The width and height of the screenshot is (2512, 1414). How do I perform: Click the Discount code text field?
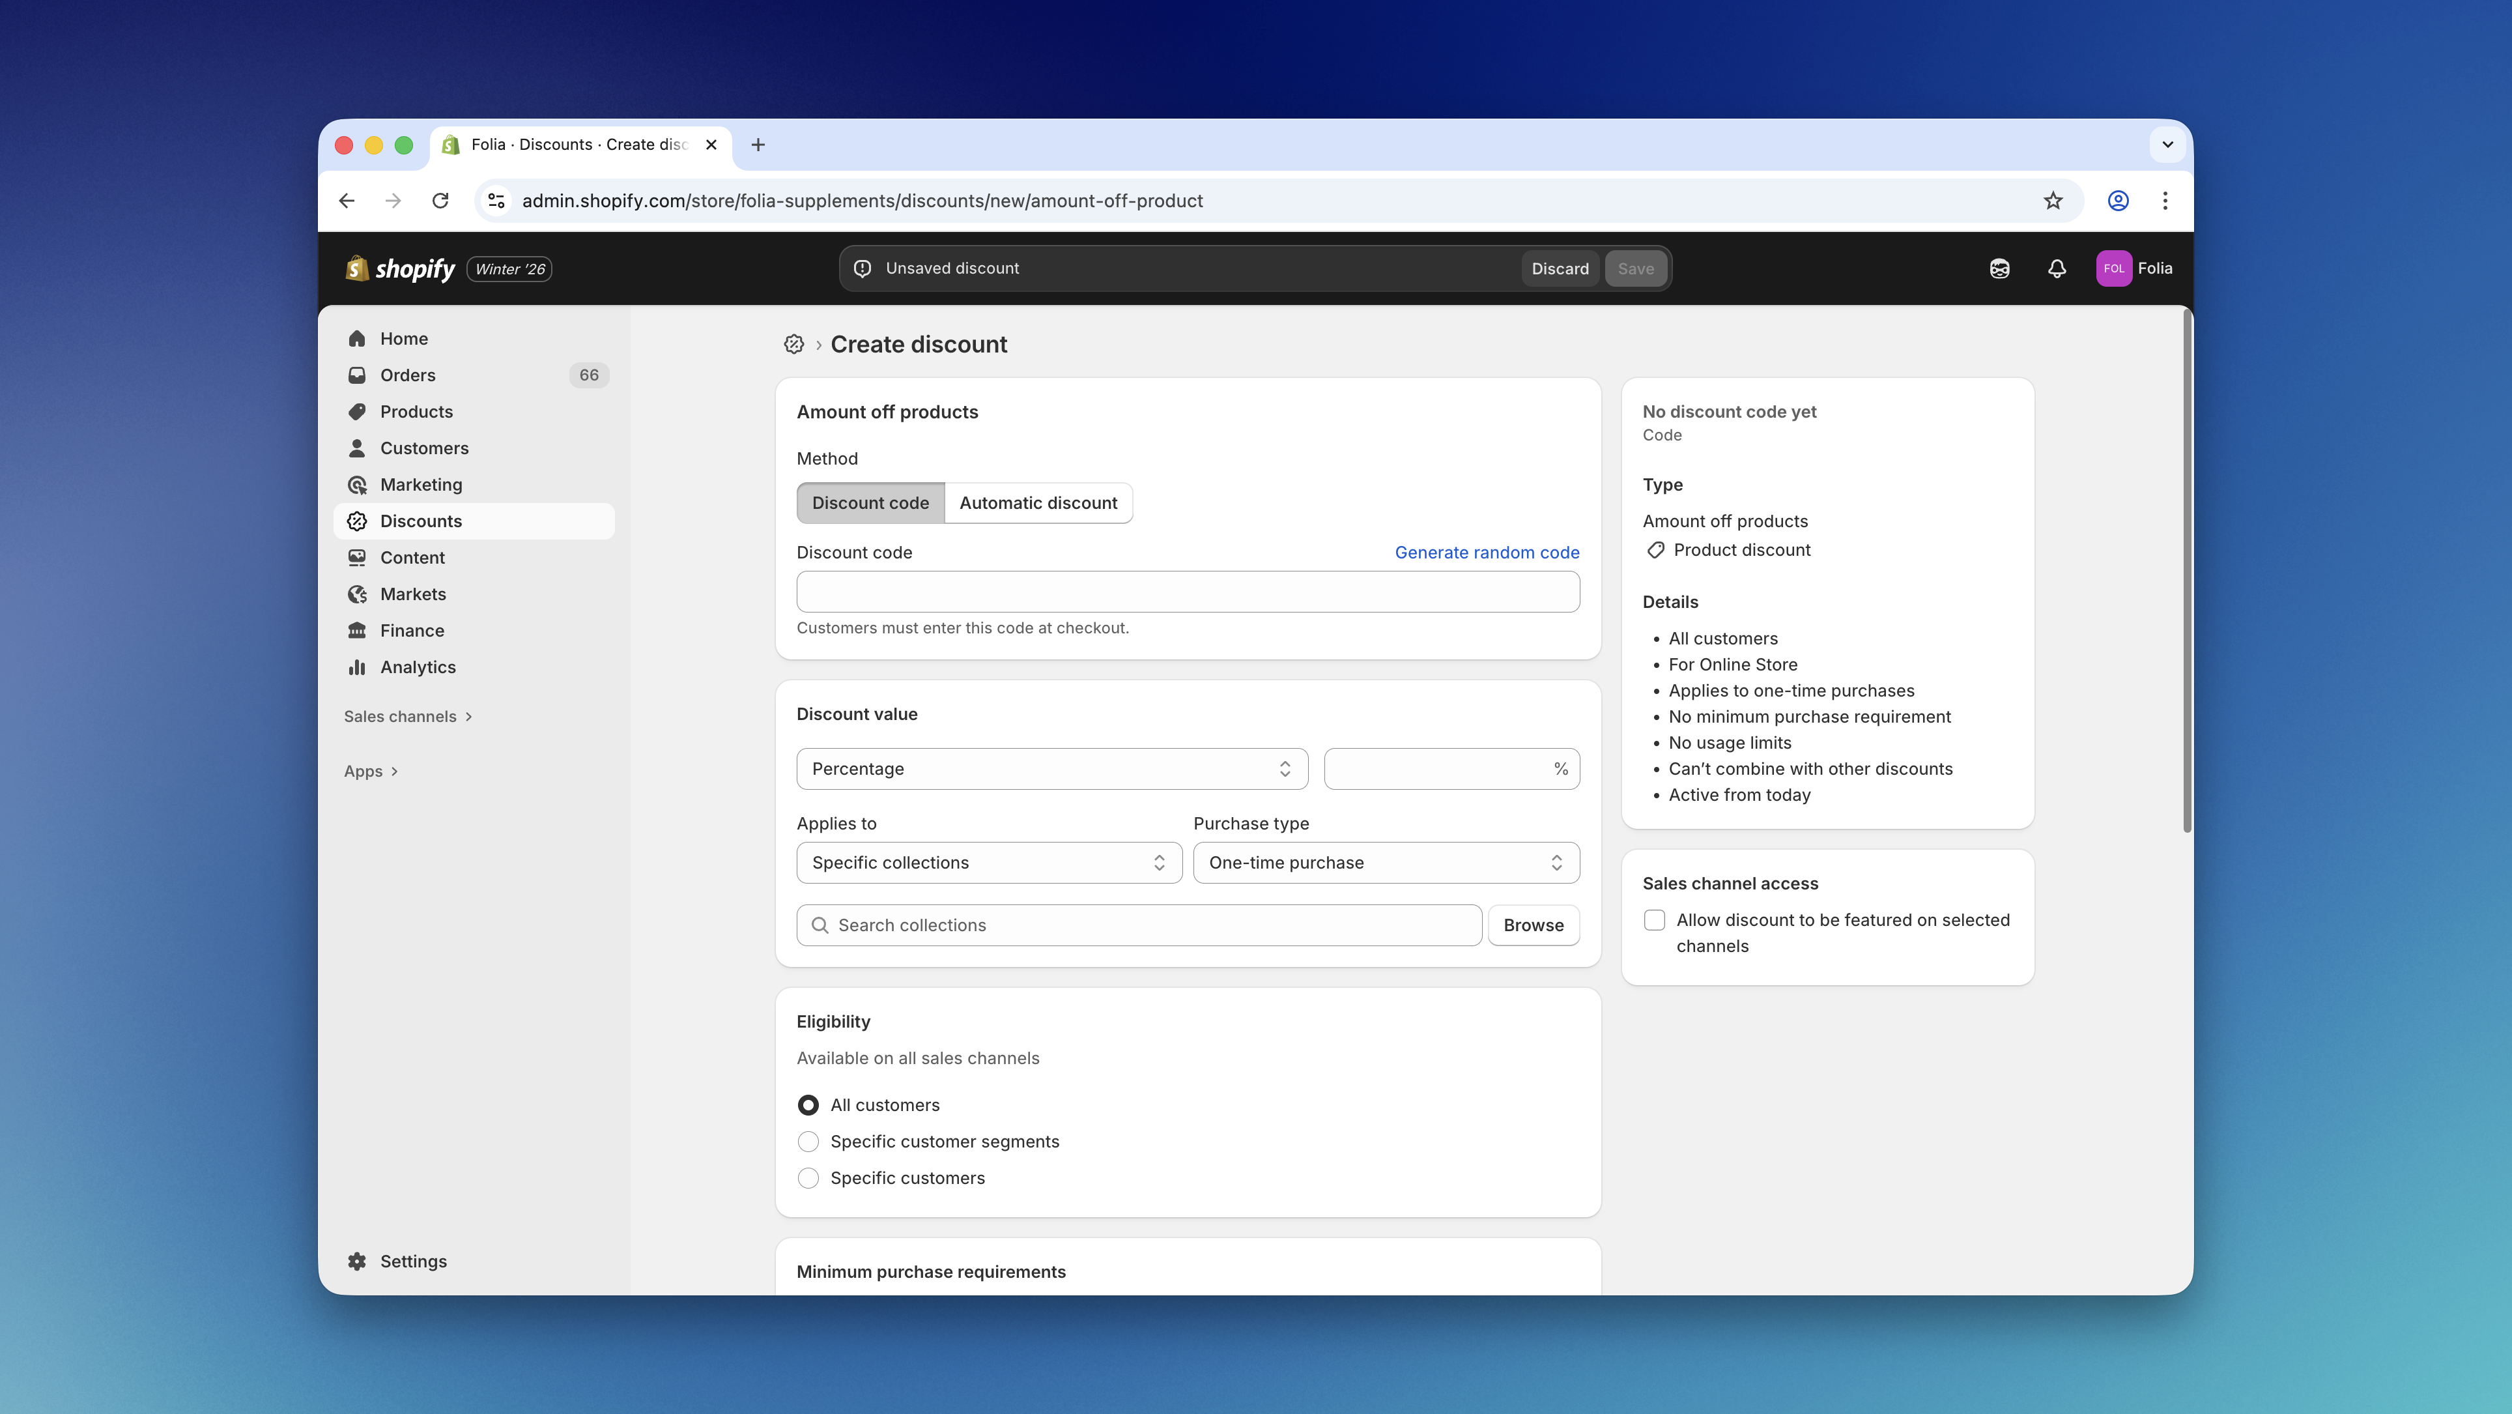tap(1187, 592)
